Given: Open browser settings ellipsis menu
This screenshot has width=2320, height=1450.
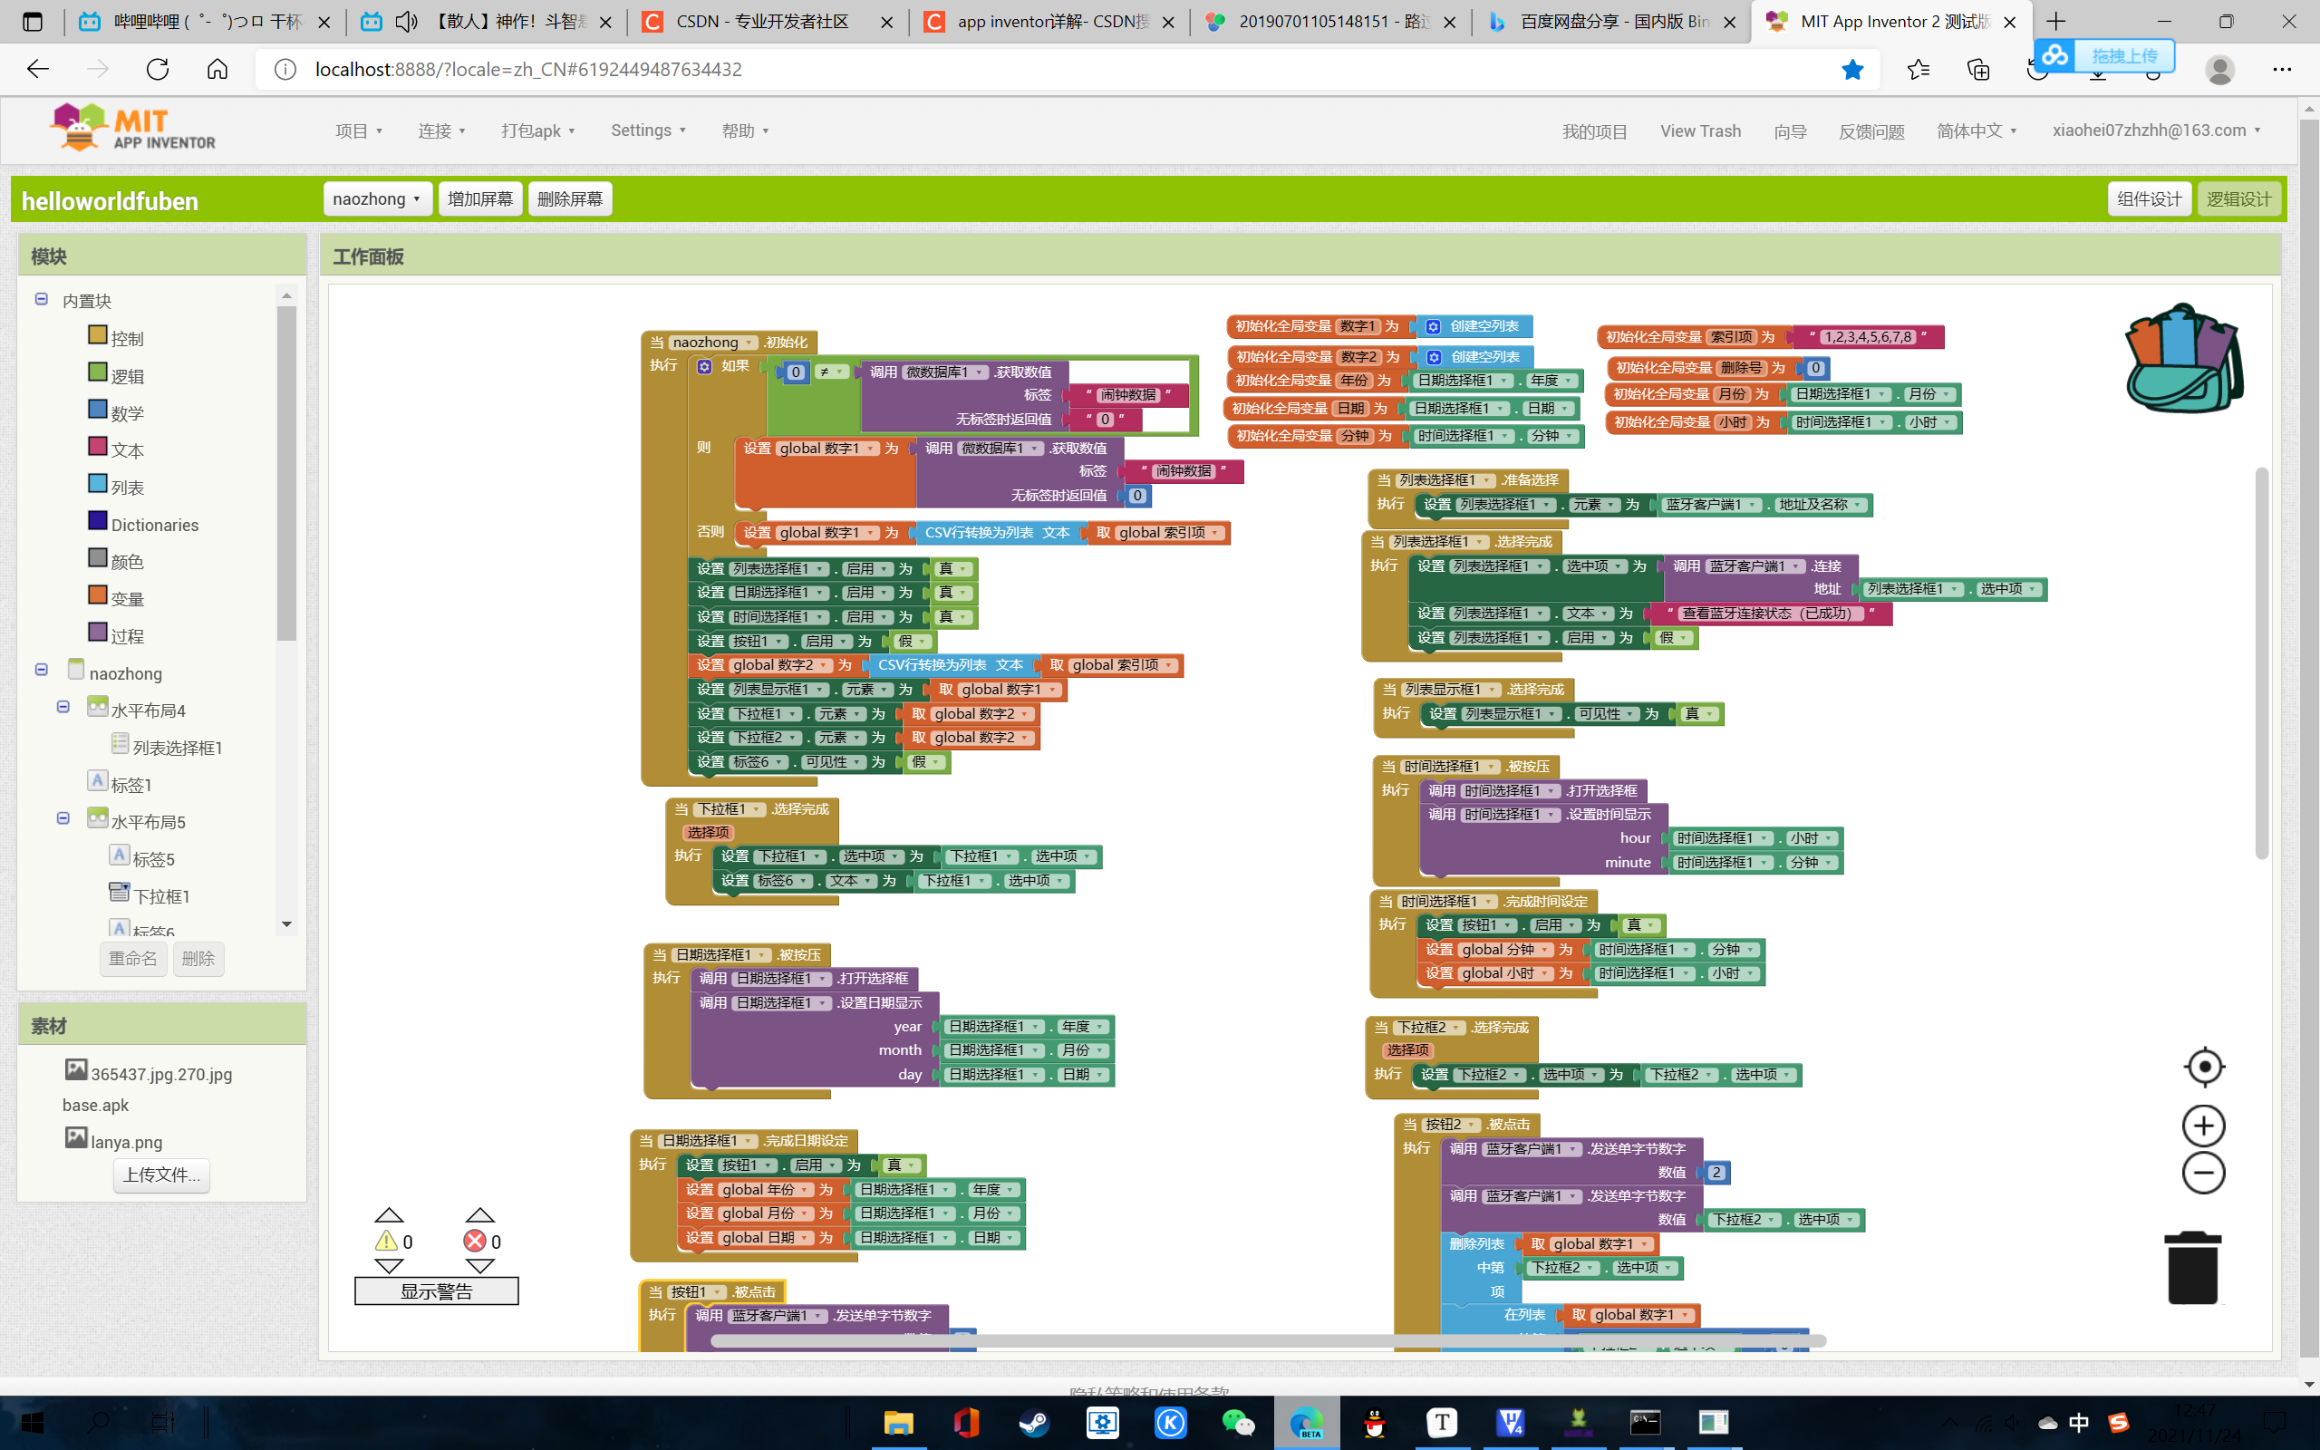Looking at the screenshot, I should point(2282,69).
